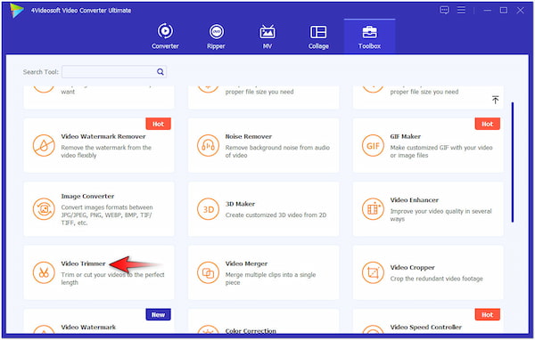
Task: Click the Search Tool input field
Action: tap(114, 72)
